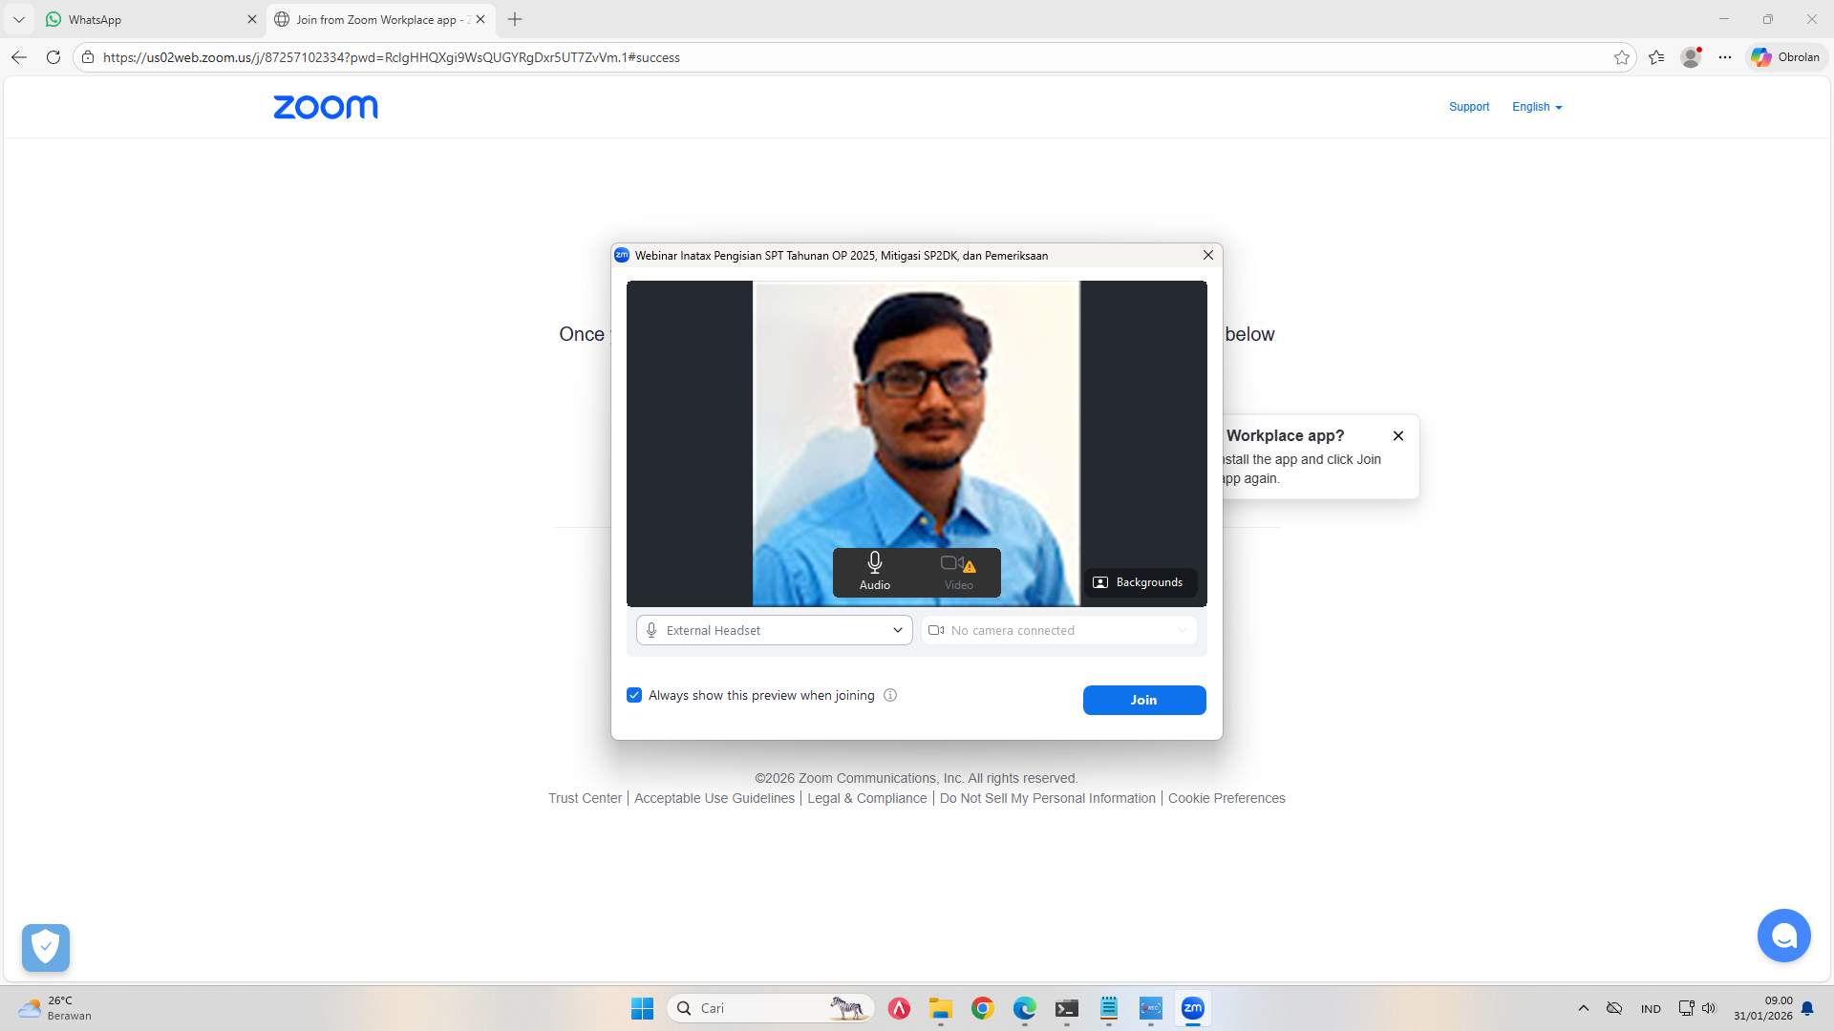
Task: Switch to the WhatsApp browser tab
Action: pyautogui.click(x=143, y=19)
